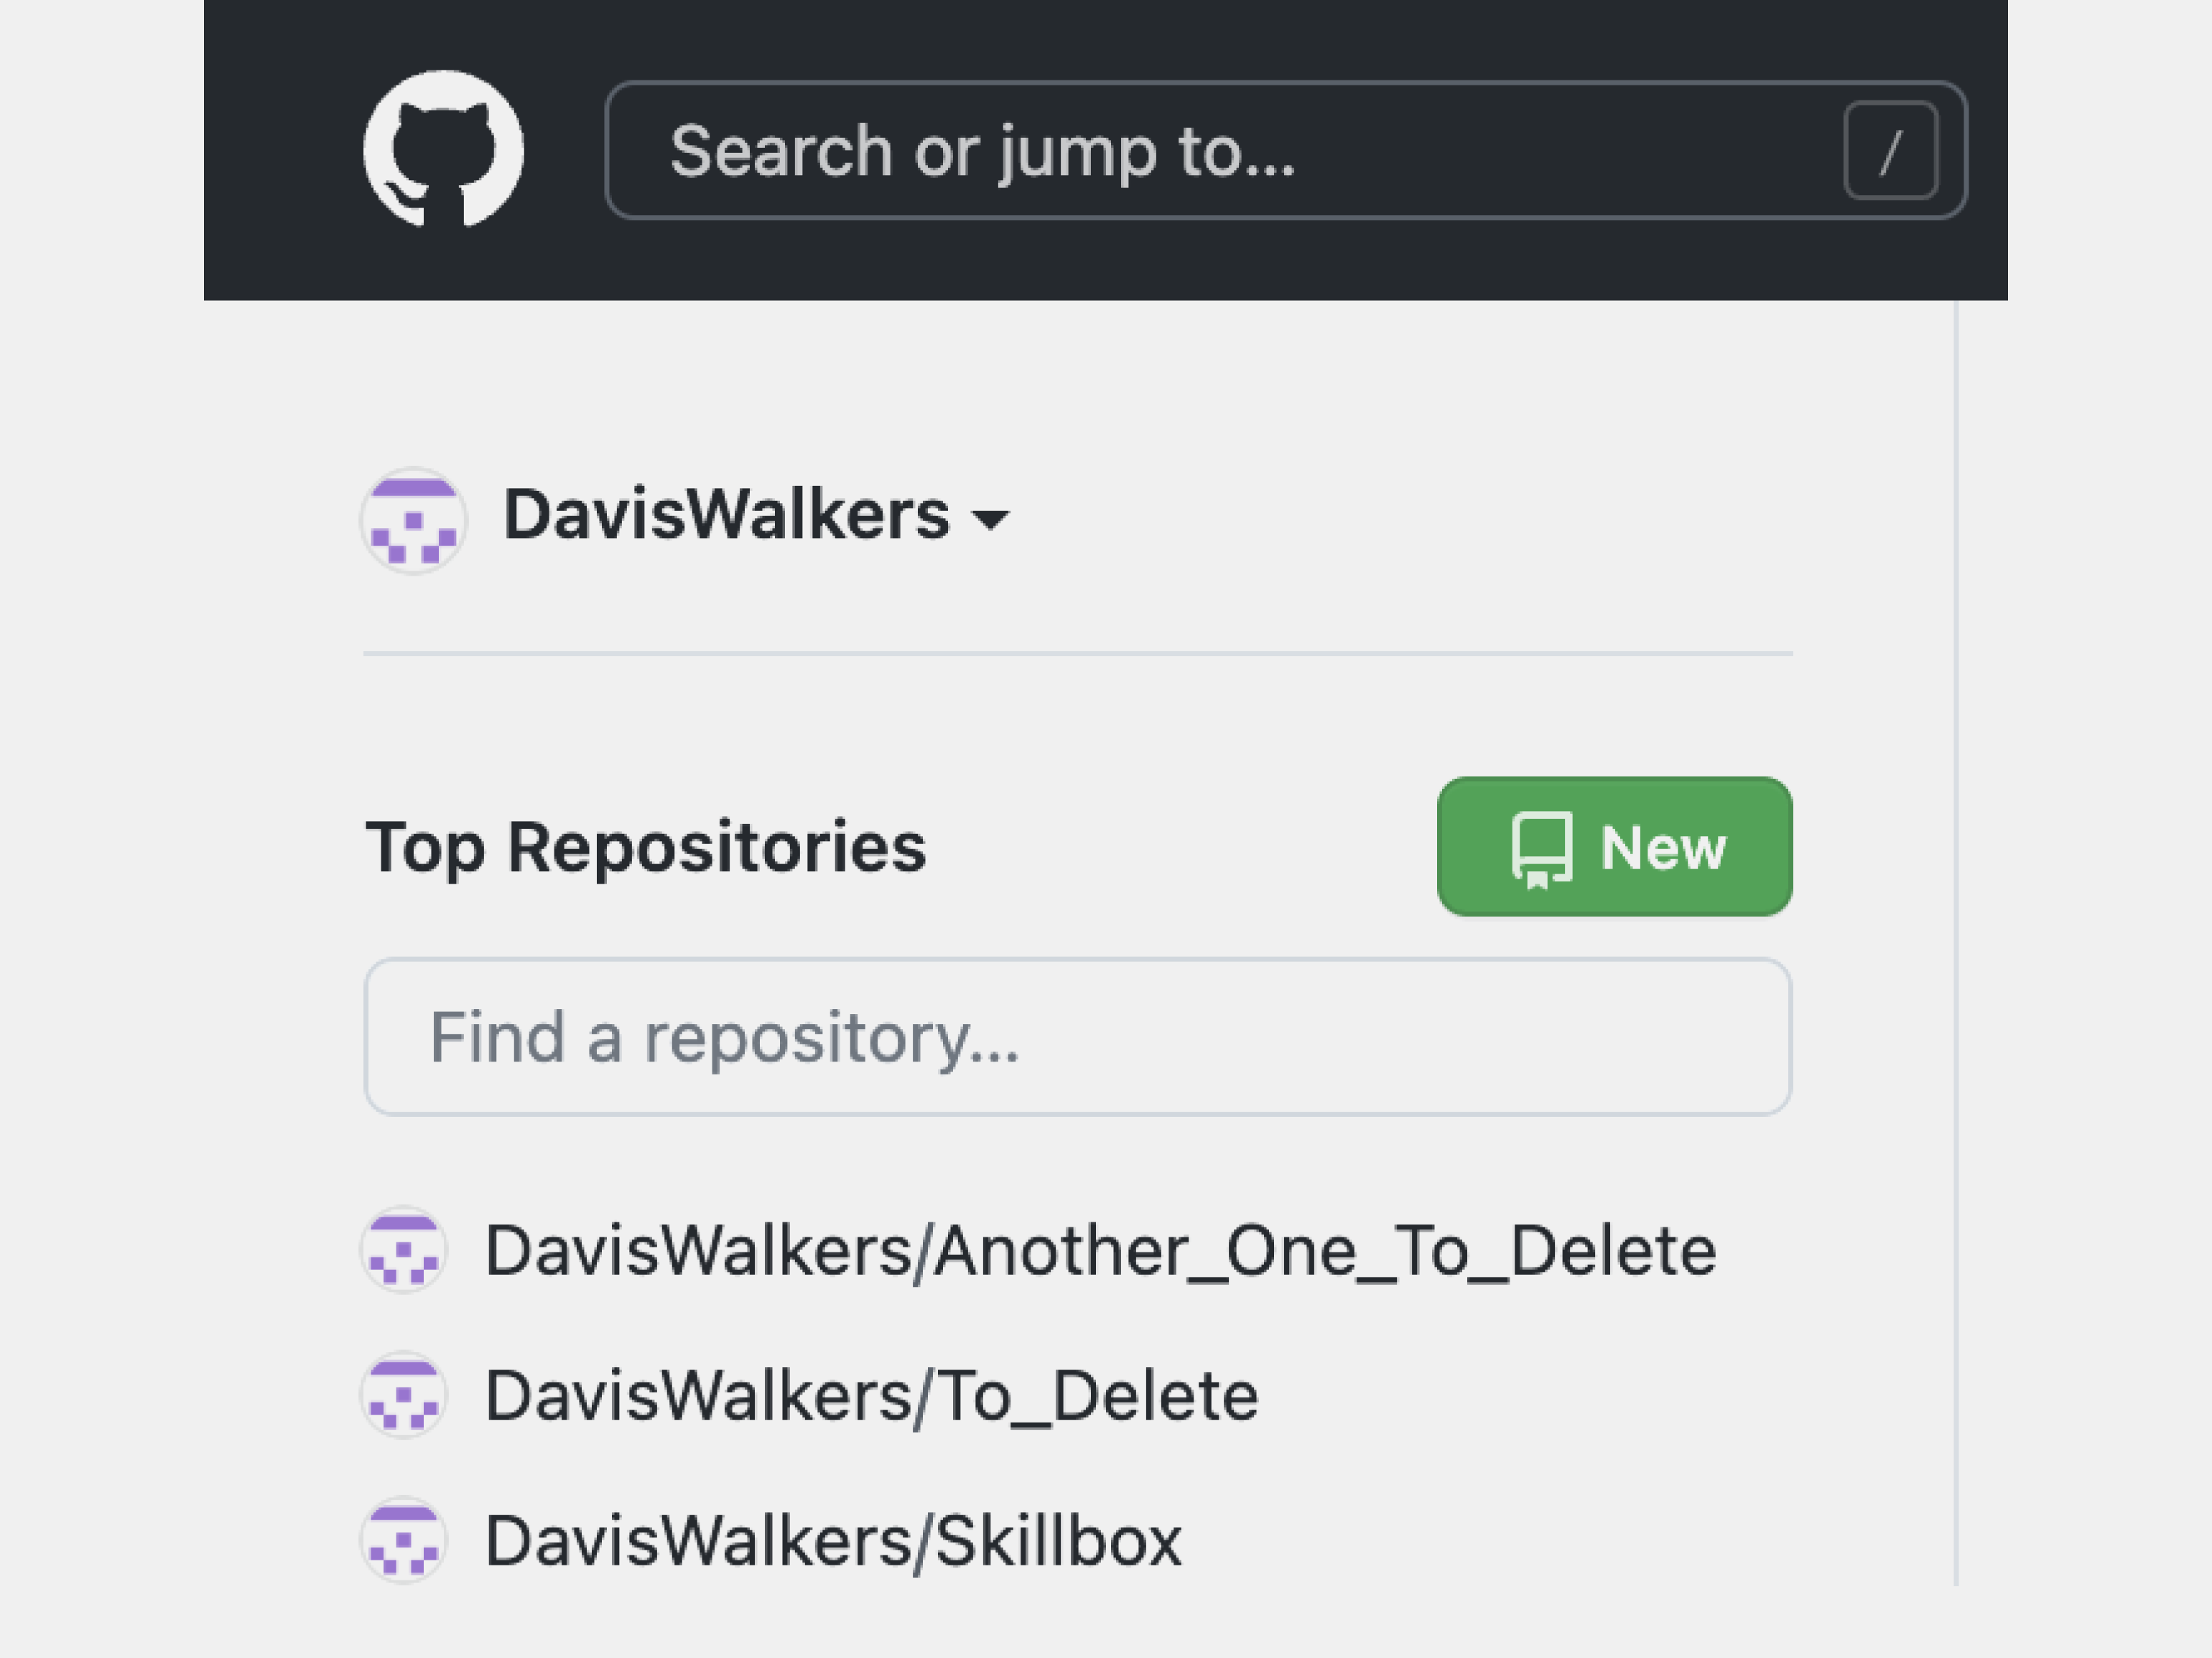Screen dimensions: 2212x1658
Task: Focus the Find a repository field
Action: coord(1077,1036)
